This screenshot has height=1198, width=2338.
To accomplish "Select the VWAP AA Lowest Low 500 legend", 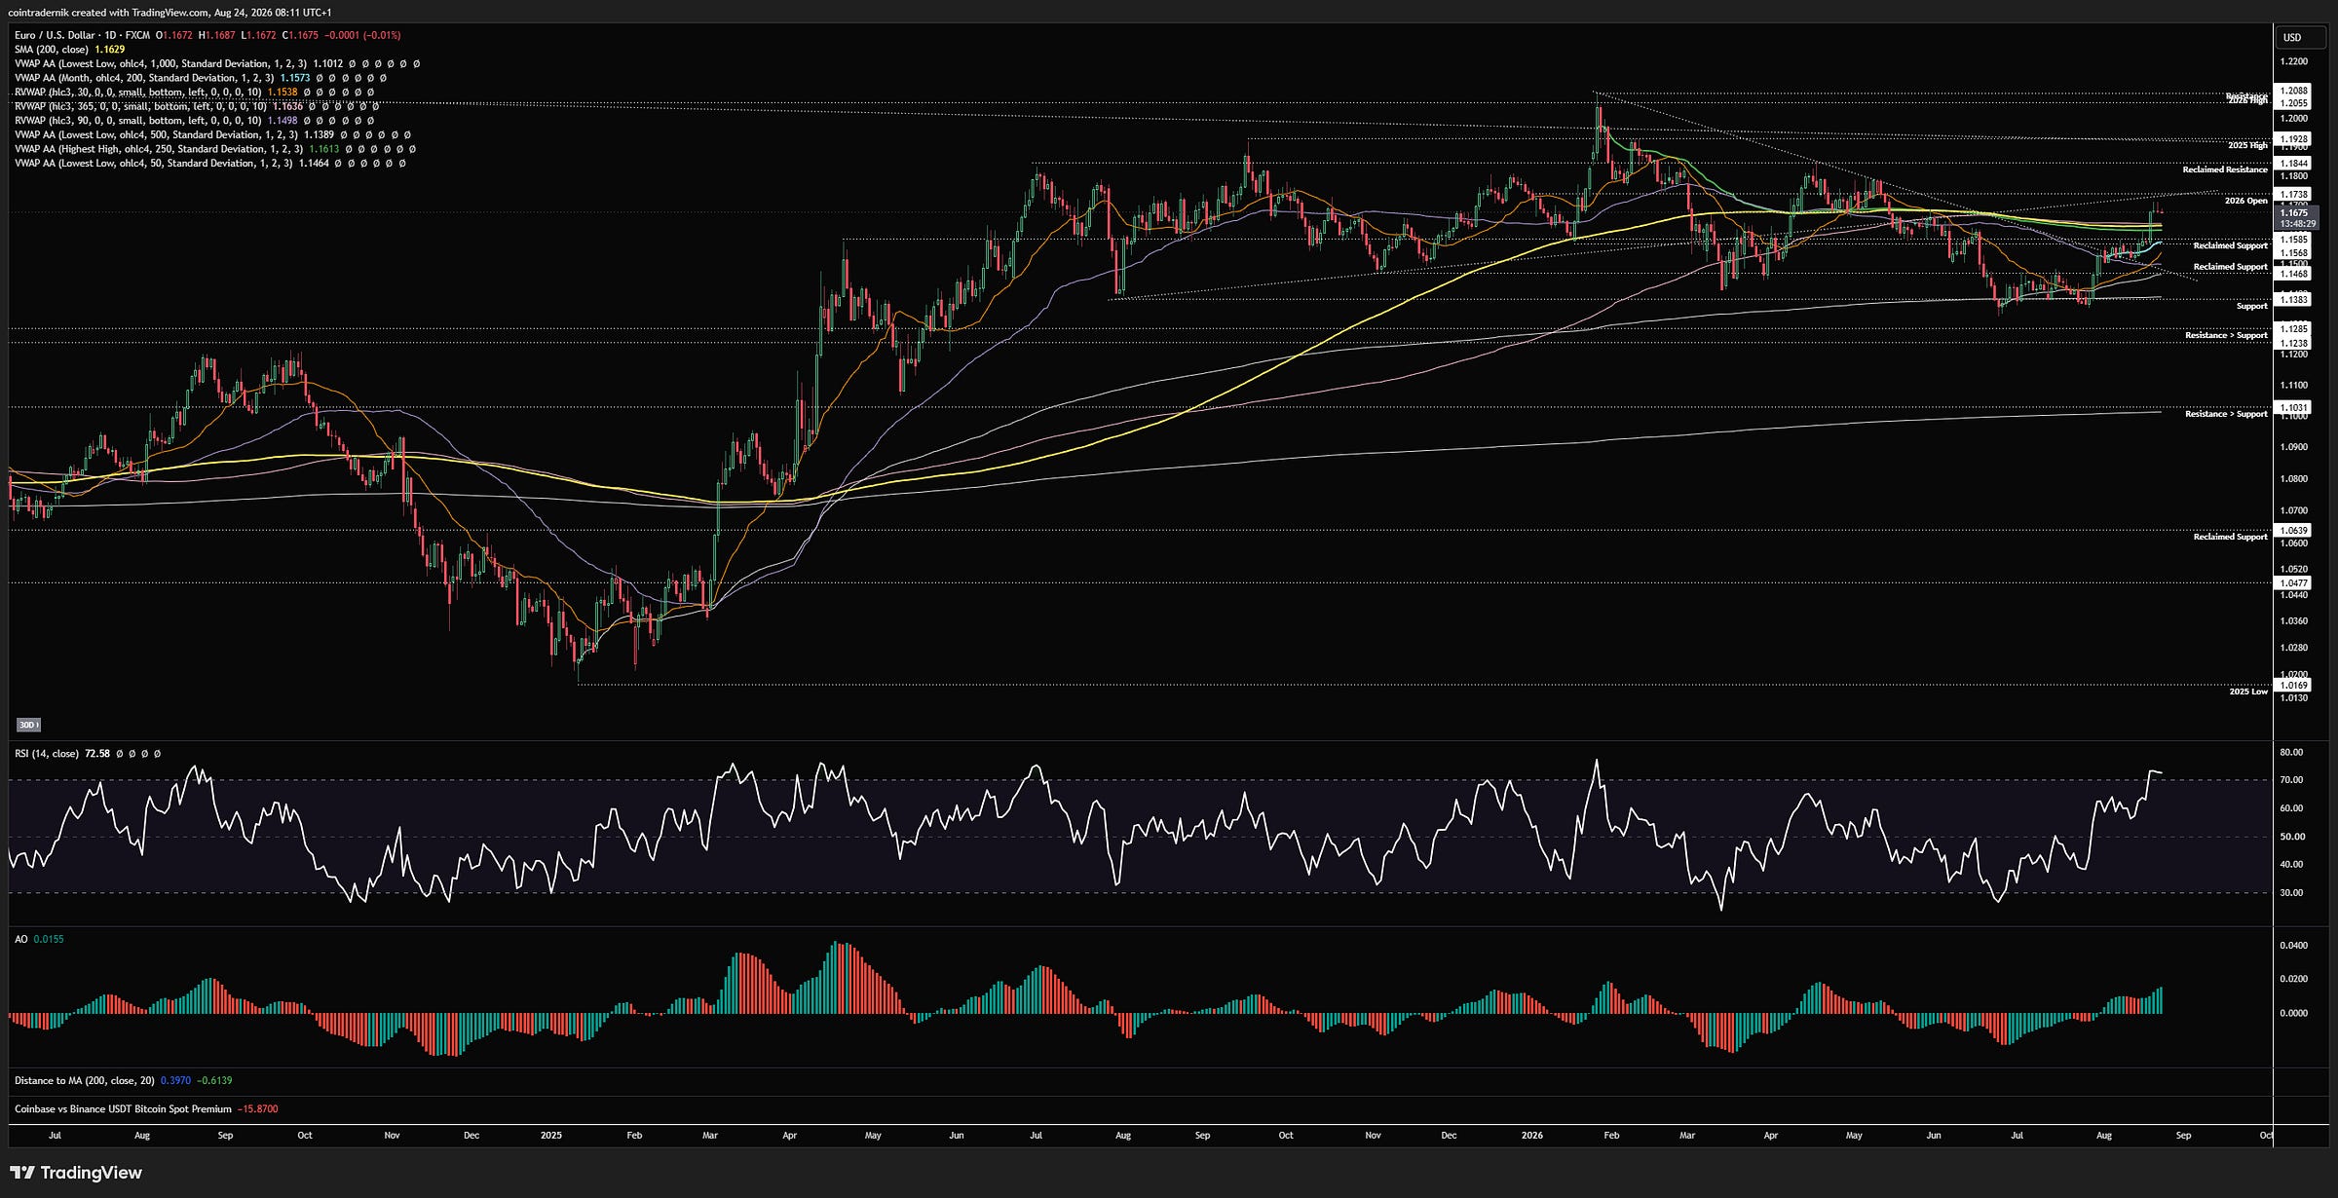I will click(156, 135).
